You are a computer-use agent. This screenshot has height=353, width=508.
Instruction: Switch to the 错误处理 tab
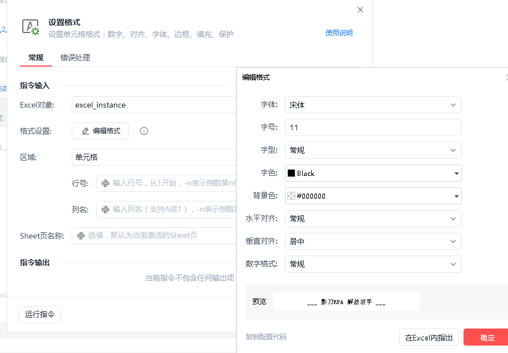click(75, 58)
